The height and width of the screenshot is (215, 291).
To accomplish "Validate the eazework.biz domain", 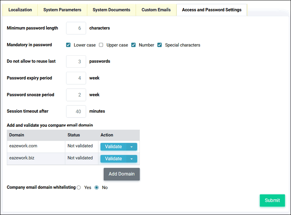I will click(113, 159).
